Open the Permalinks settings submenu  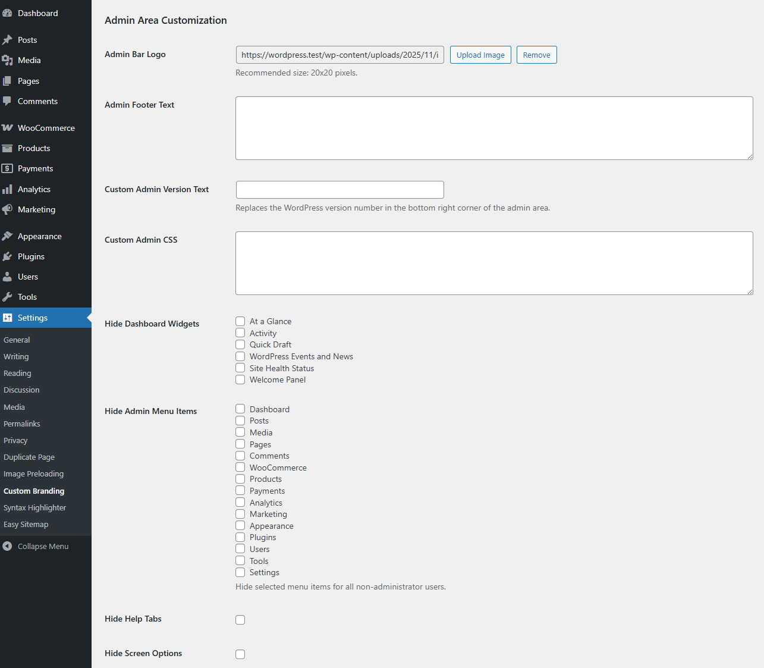click(x=22, y=424)
